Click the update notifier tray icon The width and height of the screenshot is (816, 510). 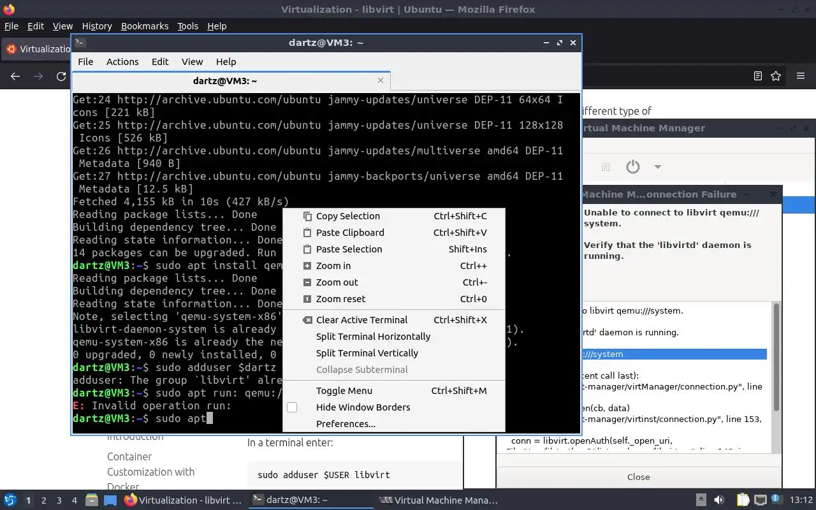coord(777,500)
